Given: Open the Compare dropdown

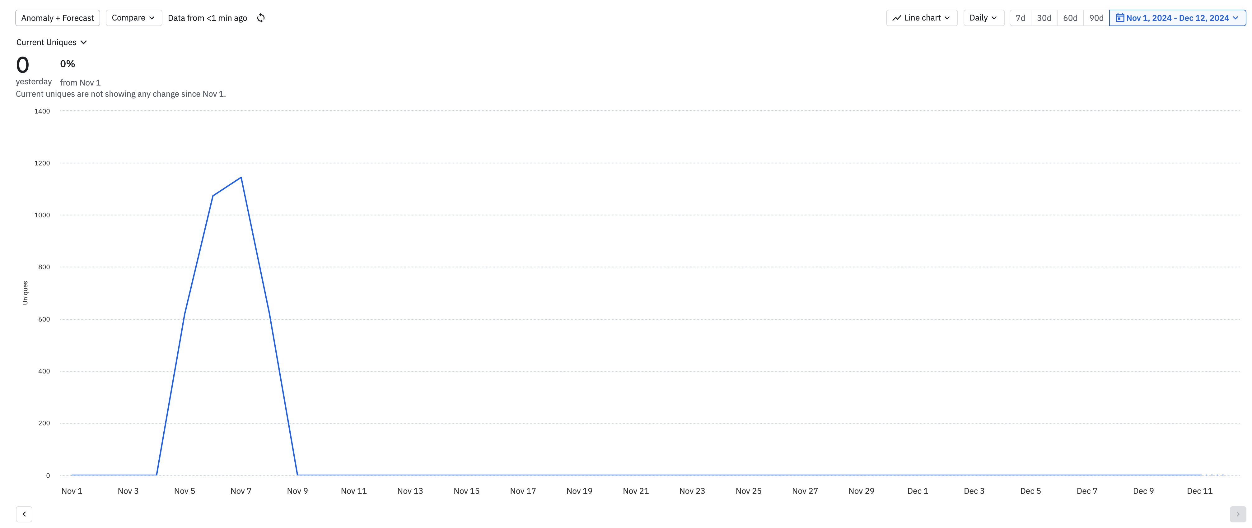Looking at the screenshot, I should click(134, 18).
